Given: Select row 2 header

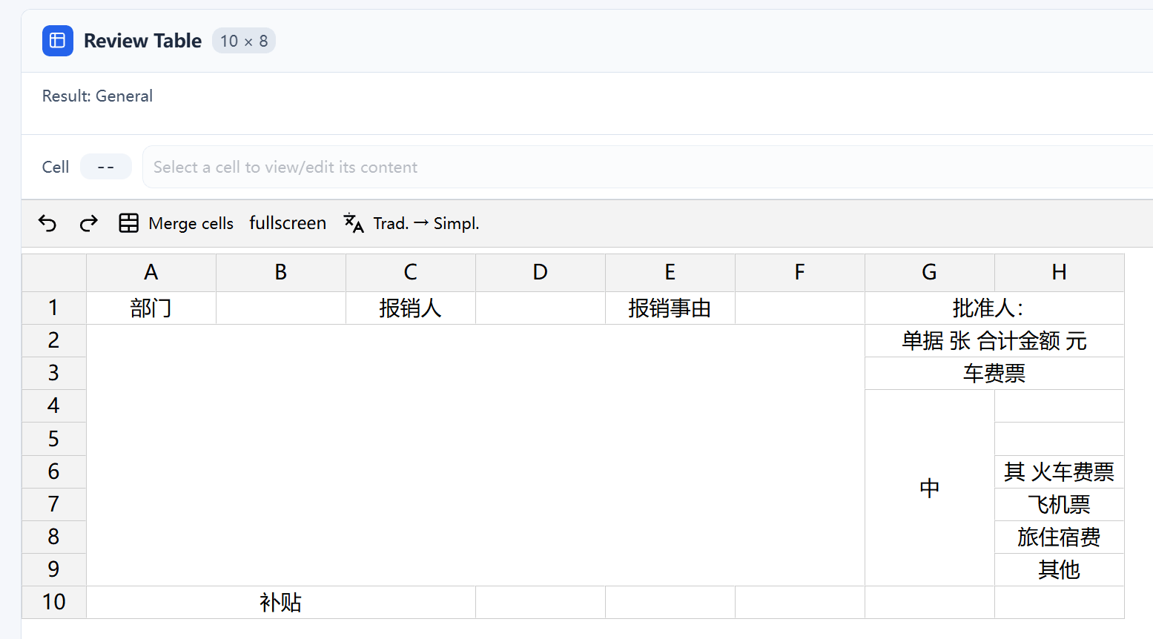Looking at the screenshot, I should pos(54,341).
